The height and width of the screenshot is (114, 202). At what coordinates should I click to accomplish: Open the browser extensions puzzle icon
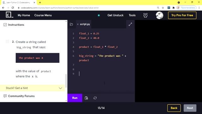[173, 8]
